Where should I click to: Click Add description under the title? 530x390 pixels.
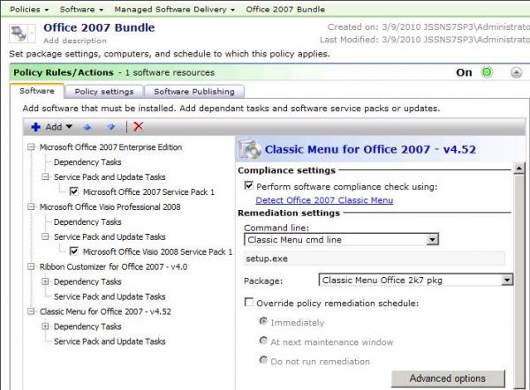[75, 41]
